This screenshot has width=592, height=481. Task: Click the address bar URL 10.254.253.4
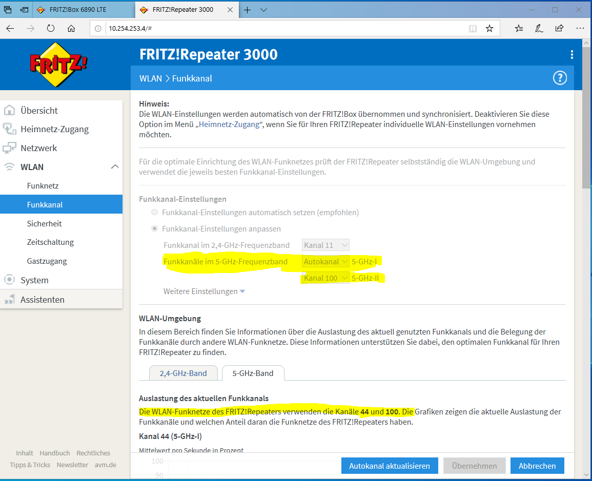[x=130, y=28]
